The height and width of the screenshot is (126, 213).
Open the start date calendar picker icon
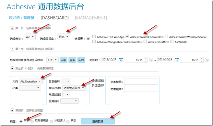tap(121, 60)
